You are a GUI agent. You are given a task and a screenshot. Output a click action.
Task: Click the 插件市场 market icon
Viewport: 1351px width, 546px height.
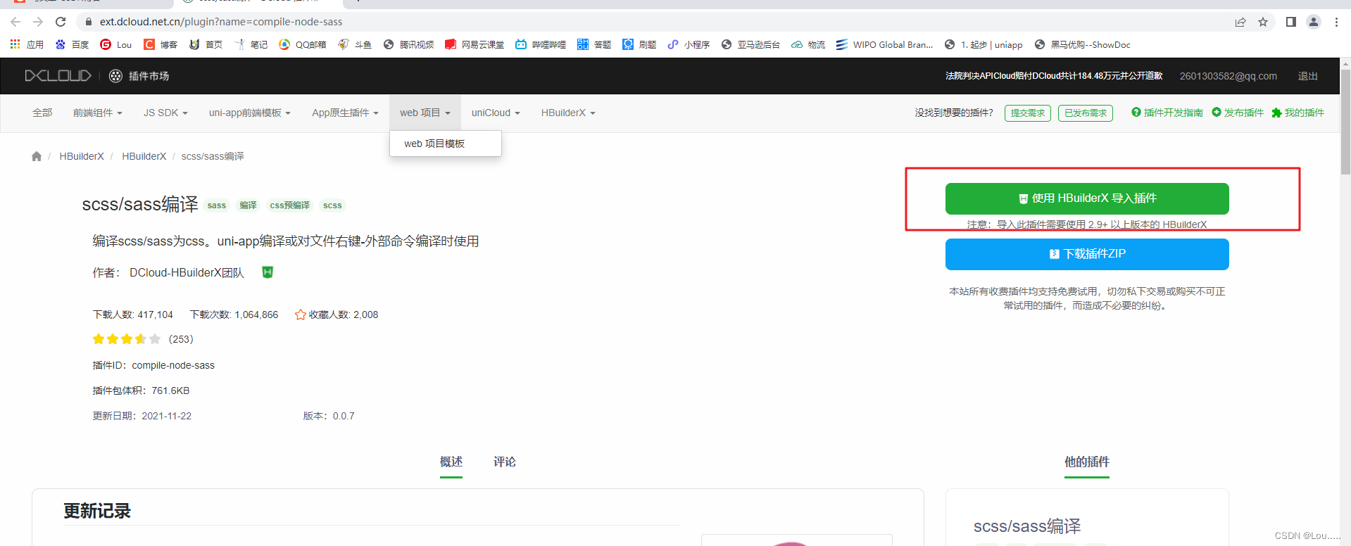[x=116, y=76]
